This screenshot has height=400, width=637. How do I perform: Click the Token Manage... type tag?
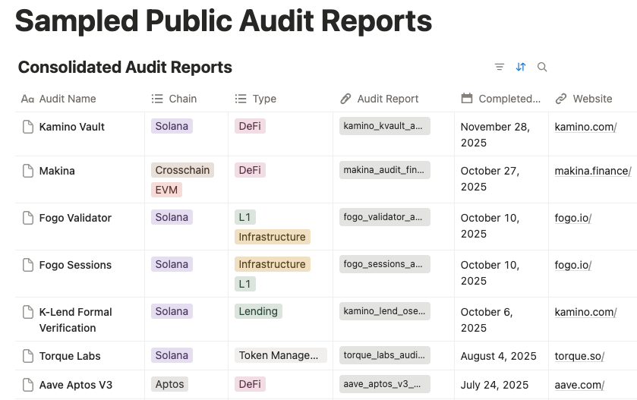[x=281, y=355]
